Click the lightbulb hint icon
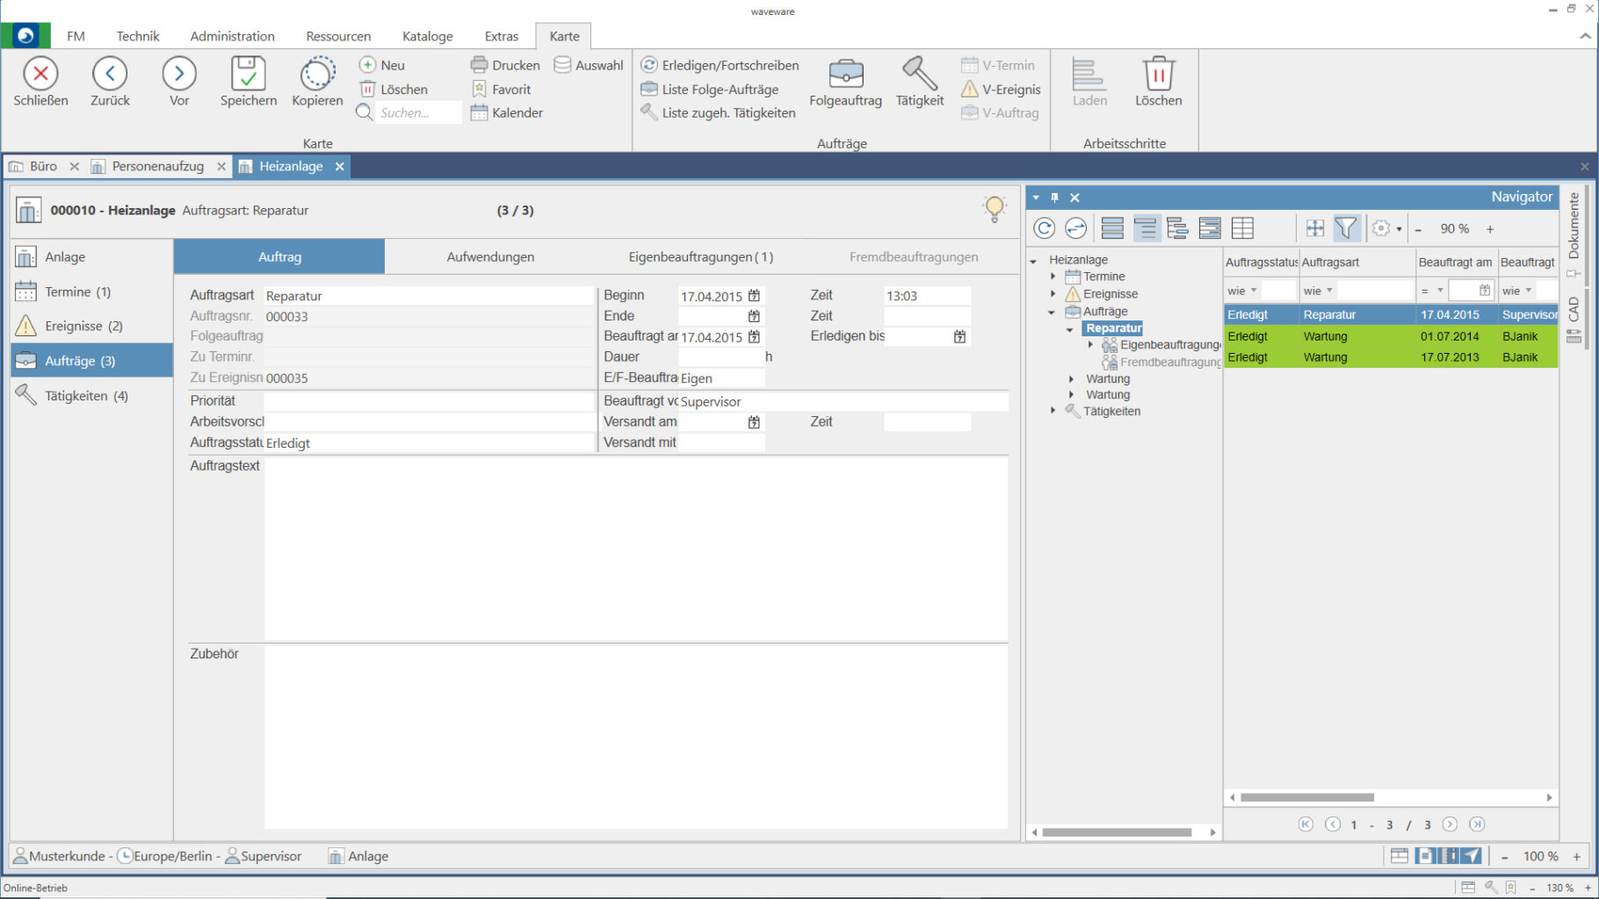1599x899 pixels. [x=995, y=209]
